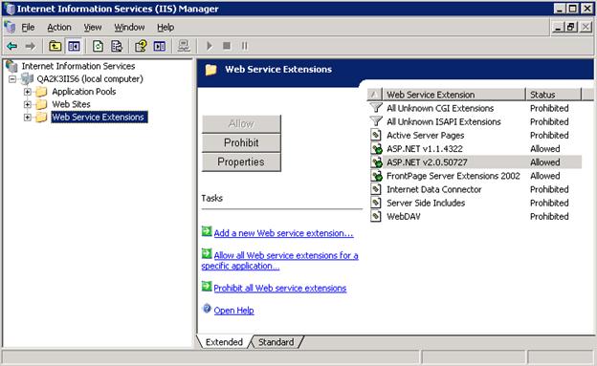The height and width of the screenshot is (366, 597).
Task: Select the ASP.NET v1.1.4322 row text
Action: point(425,149)
